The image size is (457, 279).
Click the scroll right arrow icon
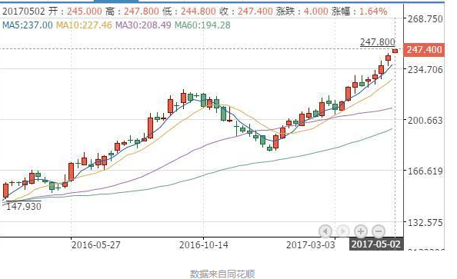[343, 231]
